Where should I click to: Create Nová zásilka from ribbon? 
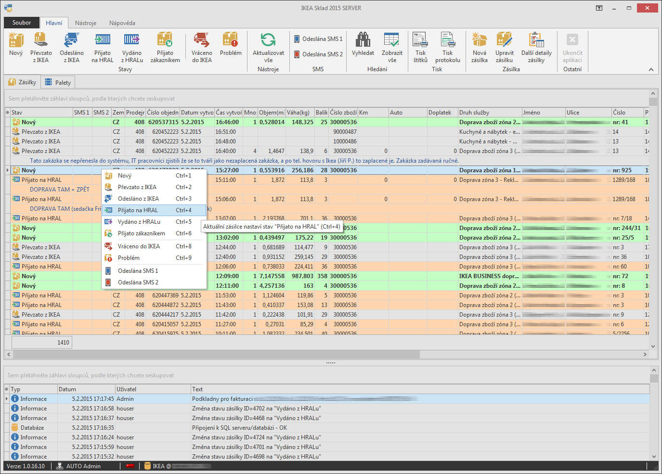[x=479, y=47]
